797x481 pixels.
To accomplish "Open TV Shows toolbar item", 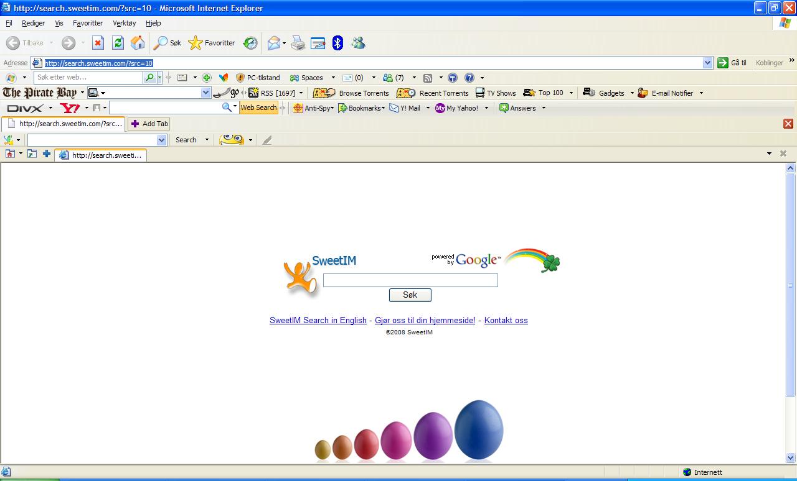I will click(496, 93).
